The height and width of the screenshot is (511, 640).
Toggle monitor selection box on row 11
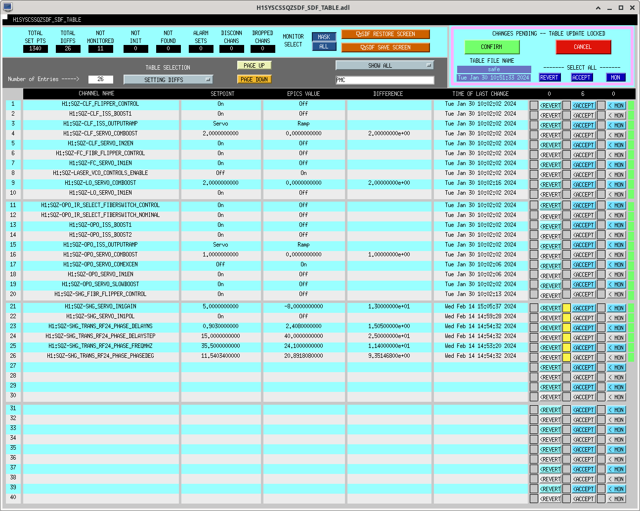click(x=601, y=205)
